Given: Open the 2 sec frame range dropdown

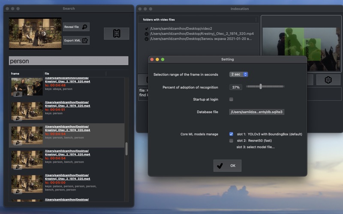Looking at the screenshot, I should 239,74.
